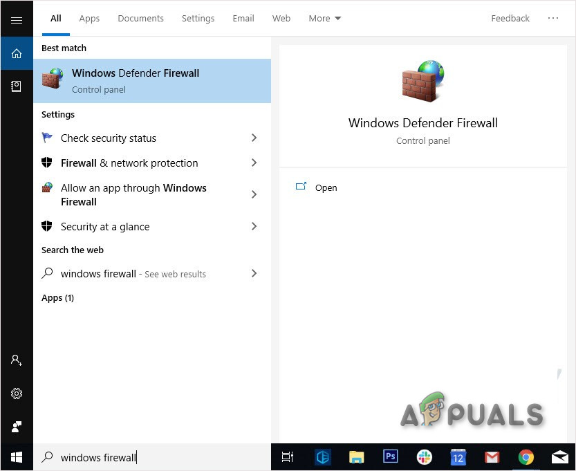The image size is (576, 471).
Task: Click the magnifier icon beside the web result
Action: point(47,273)
